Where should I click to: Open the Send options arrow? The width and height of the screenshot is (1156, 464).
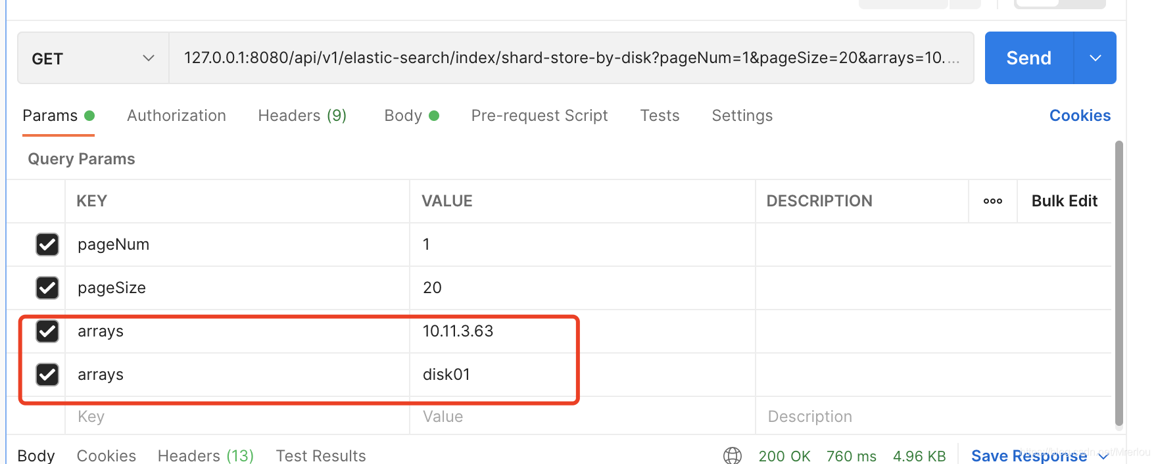[1095, 58]
